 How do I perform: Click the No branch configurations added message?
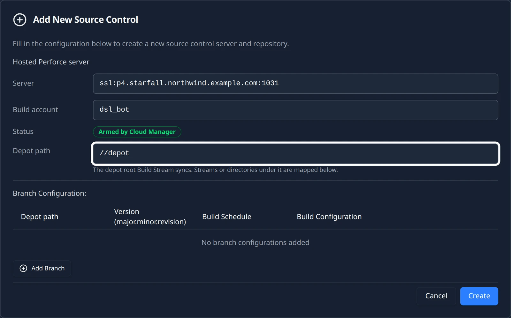(x=255, y=242)
